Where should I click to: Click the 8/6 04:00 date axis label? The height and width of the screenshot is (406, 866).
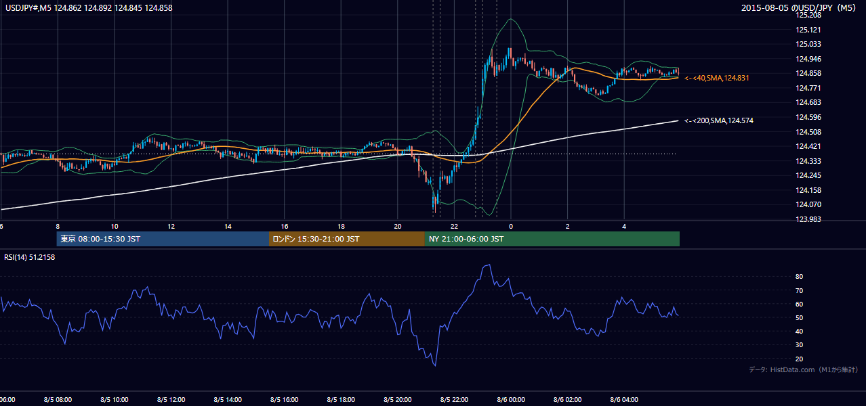click(x=625, y=400)
